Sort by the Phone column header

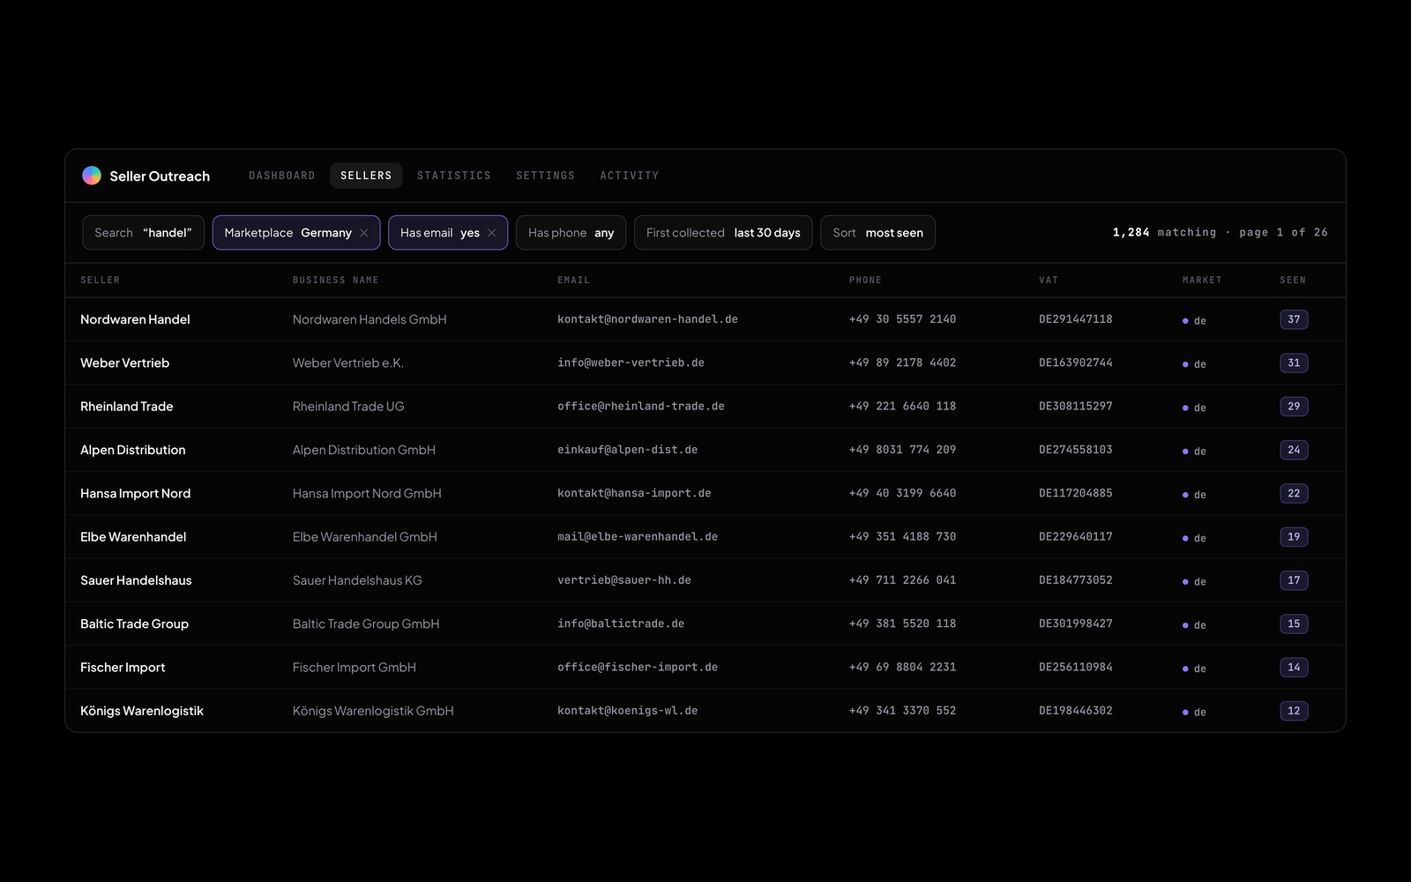pos(865,280)
